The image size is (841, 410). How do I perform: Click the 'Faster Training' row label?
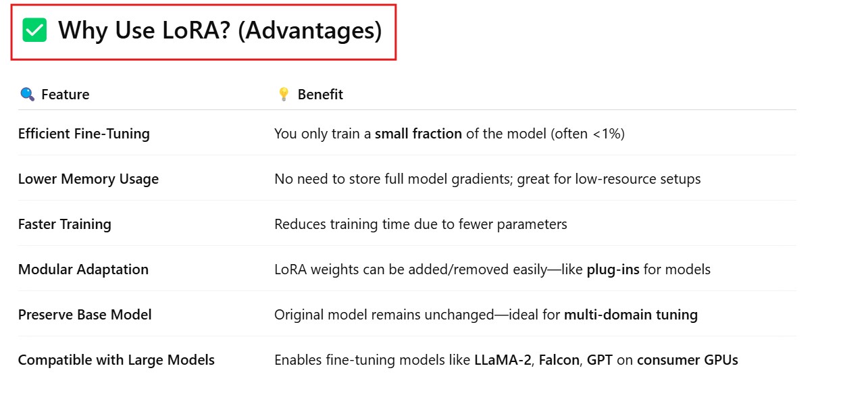pos(65,224)
